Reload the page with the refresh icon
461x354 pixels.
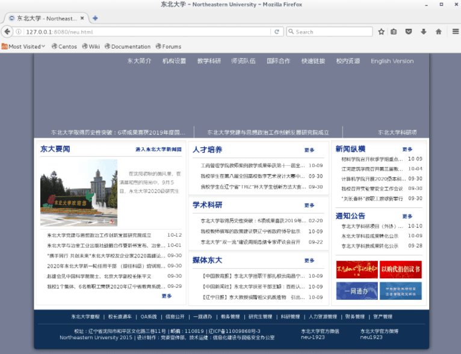[277, 32]
